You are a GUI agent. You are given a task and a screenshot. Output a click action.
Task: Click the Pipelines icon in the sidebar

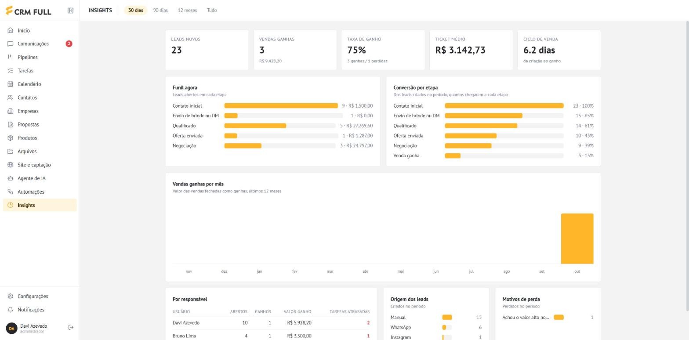coord(11,57)
